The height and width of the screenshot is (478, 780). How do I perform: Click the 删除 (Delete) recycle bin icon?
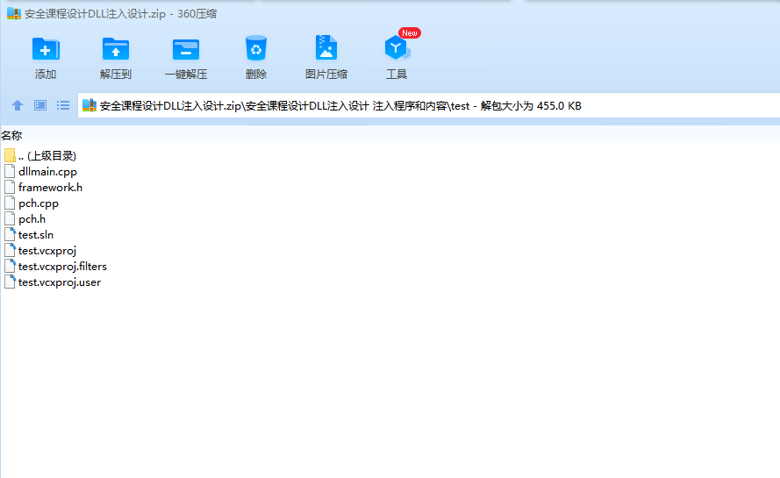point(256,48)
